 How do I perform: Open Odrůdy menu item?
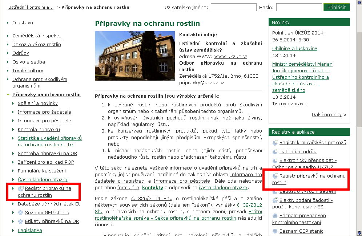click(21, 53)
